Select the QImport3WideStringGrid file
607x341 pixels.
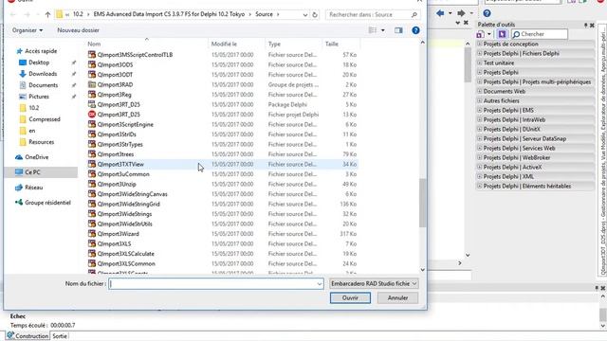pos(223,205)
